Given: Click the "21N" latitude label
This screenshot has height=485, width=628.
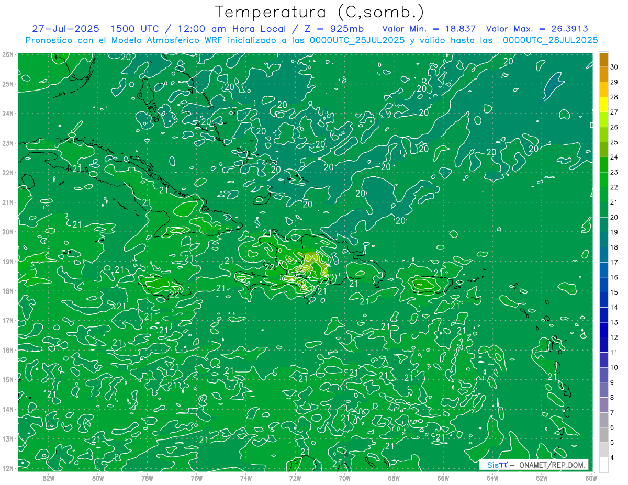Looking at the screenshot, I should pos(7,202).
